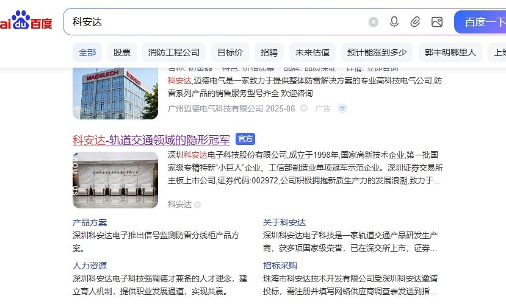Click text 深圳科安达电子科技是一家轨道交通产品研发生产商
Screen dimensions: 506x304
click(x=350, y=242)
